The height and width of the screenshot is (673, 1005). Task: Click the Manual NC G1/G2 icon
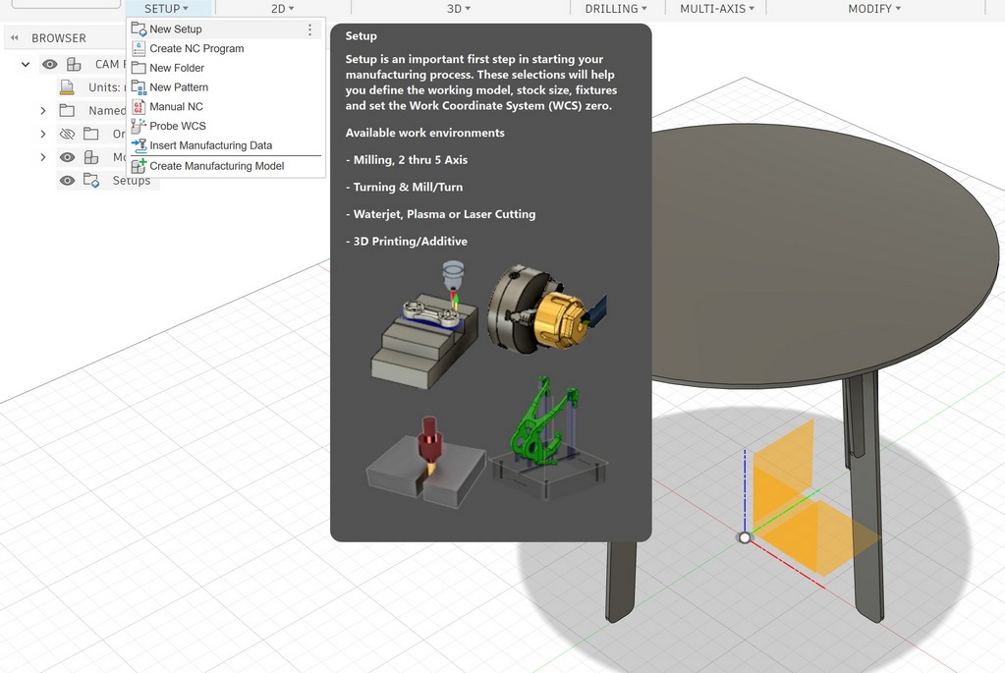(x=139, y=106)
